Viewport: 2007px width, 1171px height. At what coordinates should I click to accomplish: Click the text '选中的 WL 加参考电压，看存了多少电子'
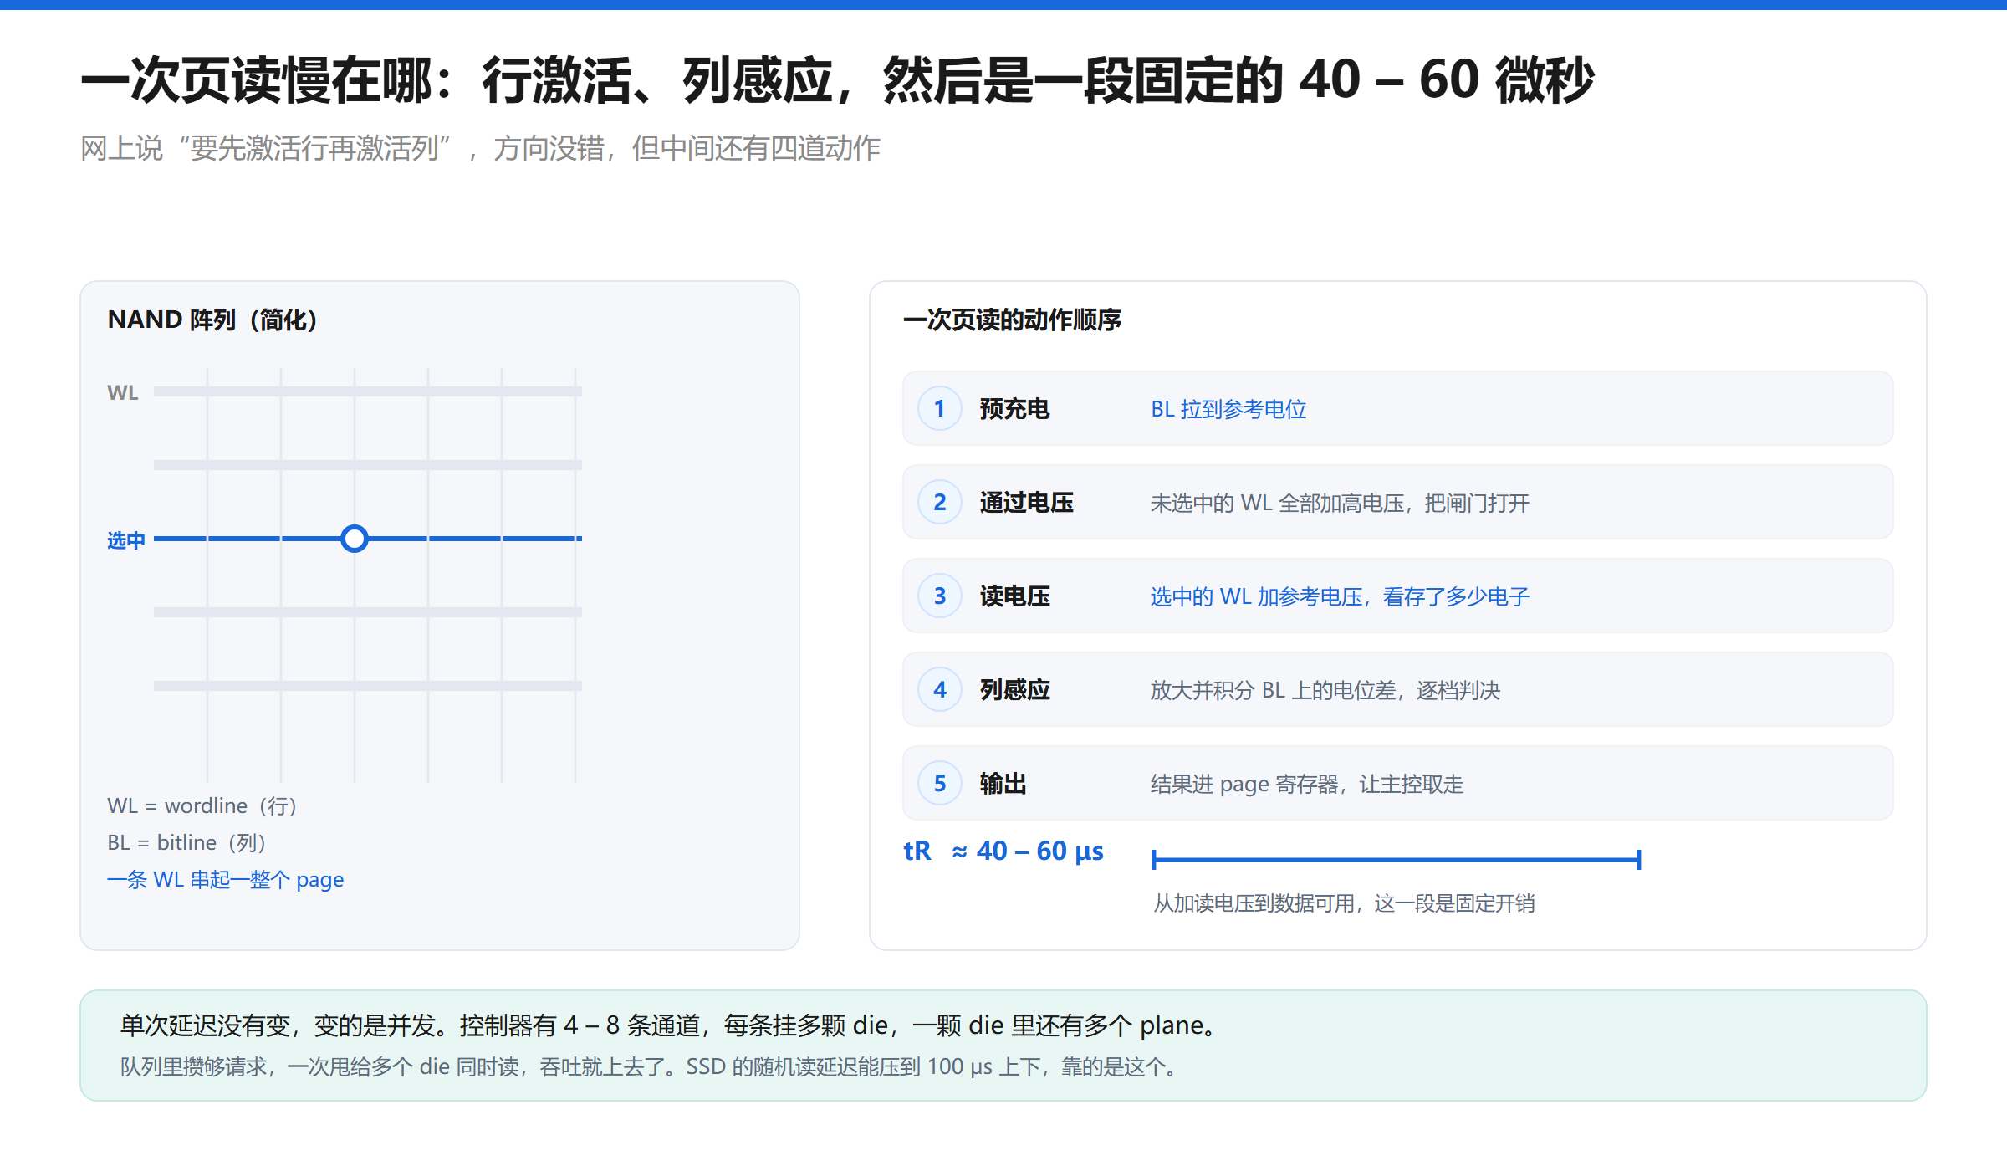click(1340, 596)
